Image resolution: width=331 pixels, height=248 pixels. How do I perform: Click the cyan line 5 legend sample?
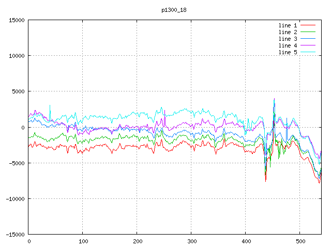308,52
